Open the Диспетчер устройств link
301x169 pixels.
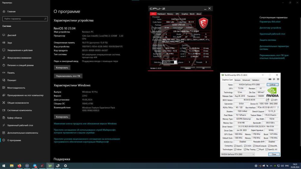click(x=270, y=28)
